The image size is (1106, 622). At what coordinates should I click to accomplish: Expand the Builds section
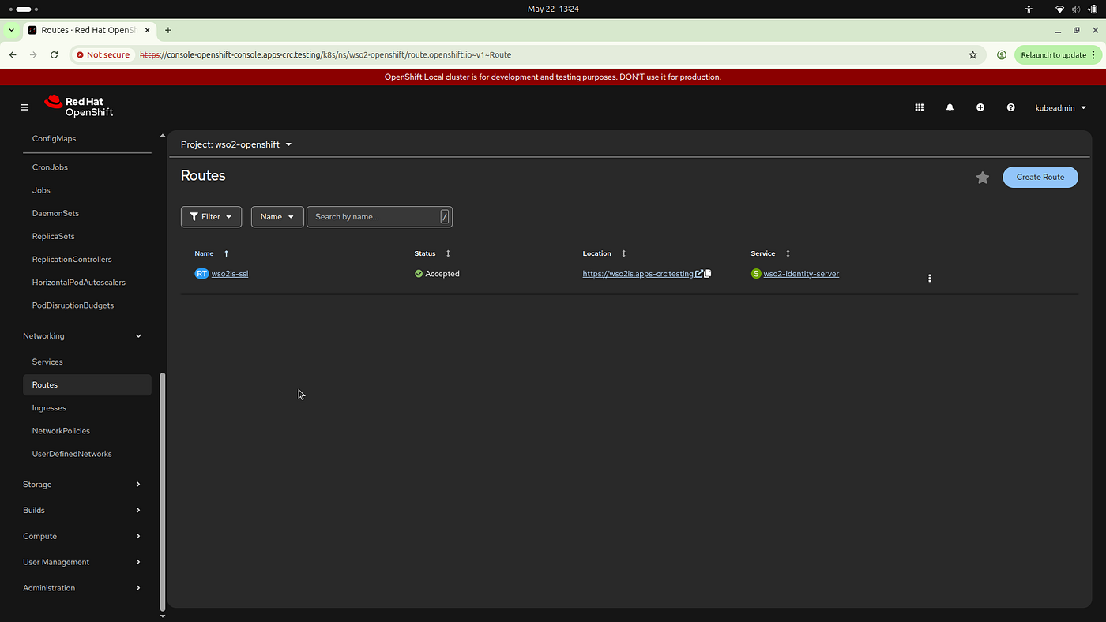tap(82, 511)
